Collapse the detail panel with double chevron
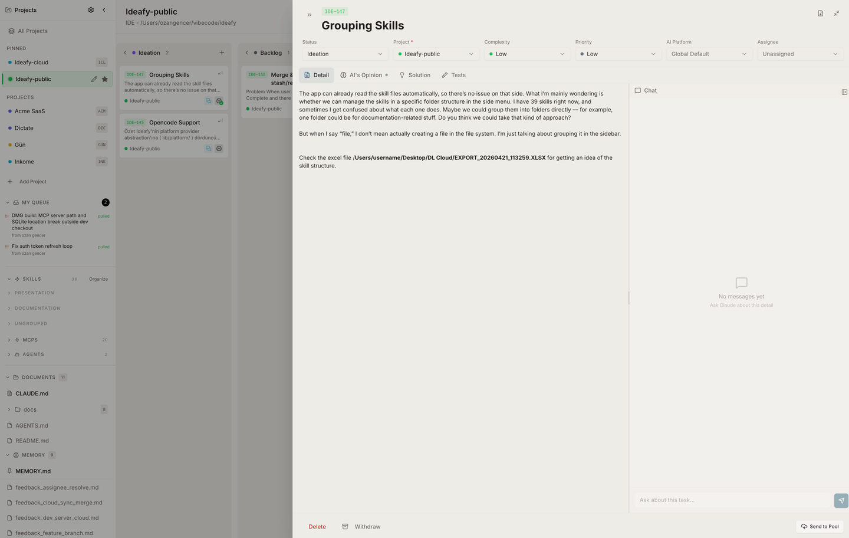Image resolution: width=849 pixels, height=538 pixels. pos(310,15)
